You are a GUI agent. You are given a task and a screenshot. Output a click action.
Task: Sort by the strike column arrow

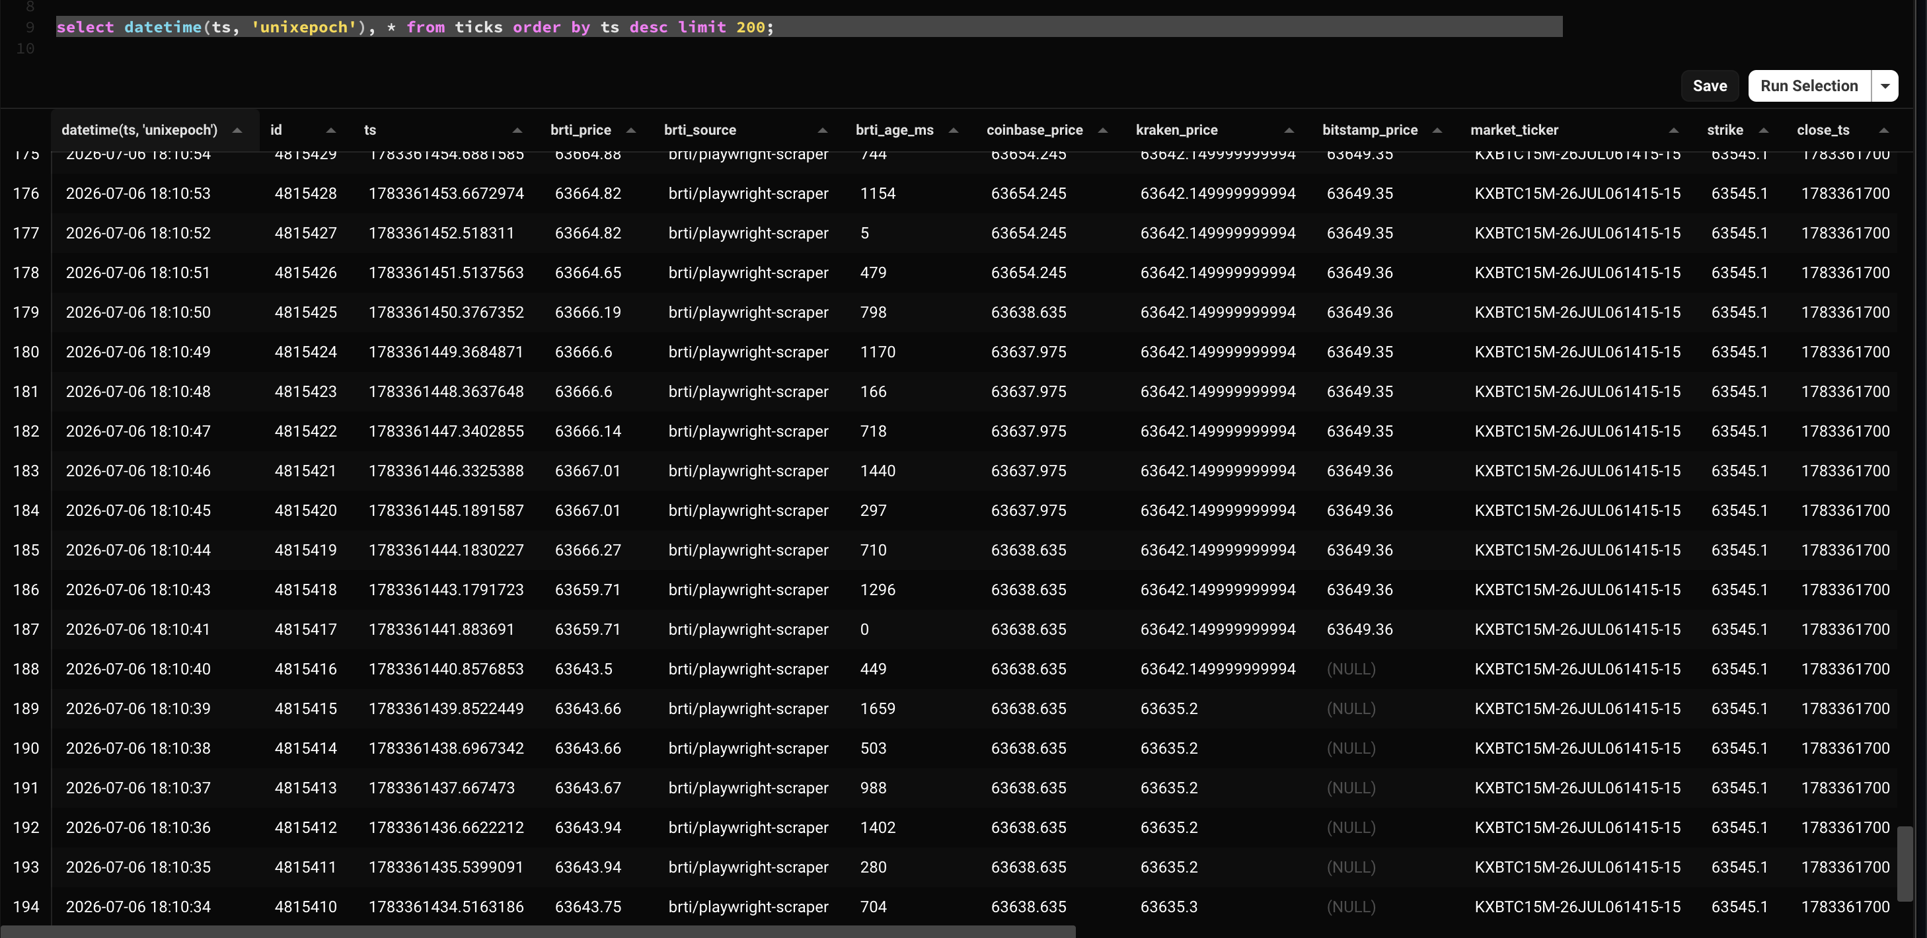(1763, 130)
